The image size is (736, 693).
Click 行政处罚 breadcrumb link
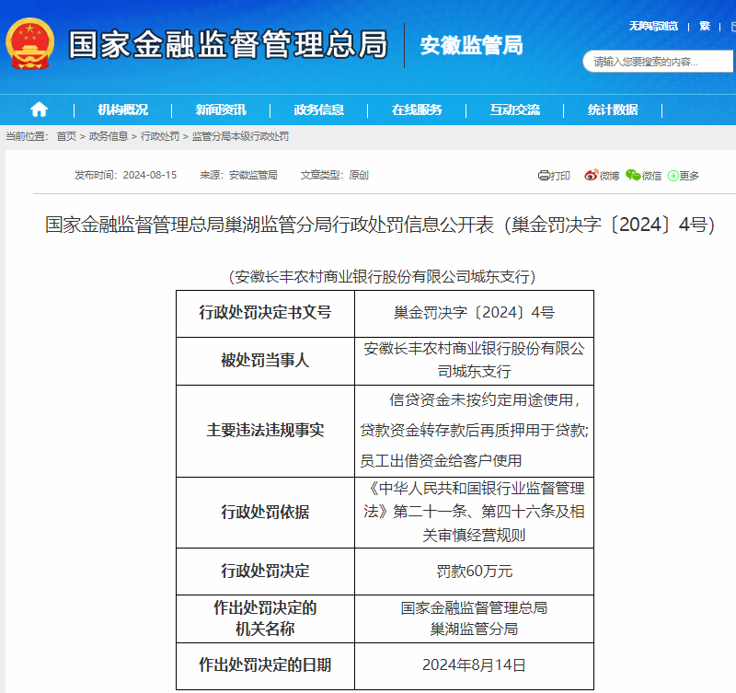160,136
